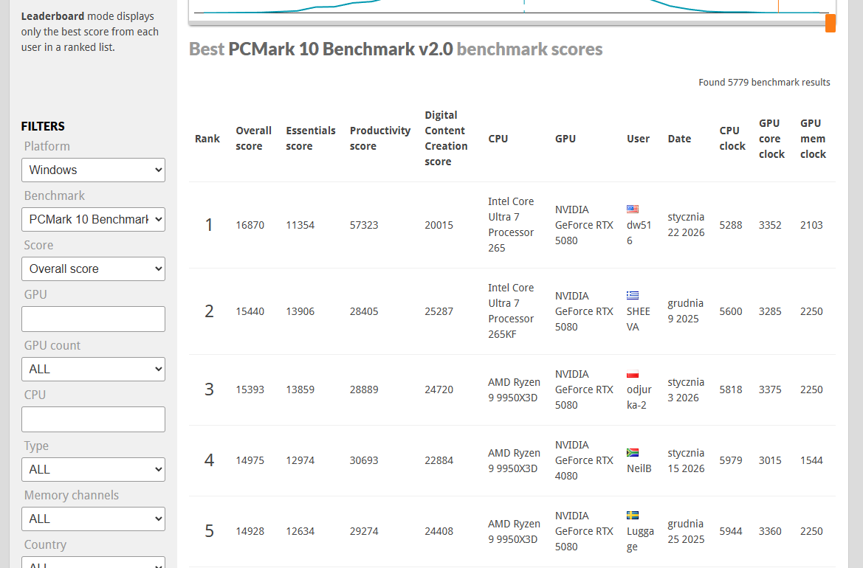The width and height of the screenshot is (863, 568).
Task: Click the GPU core clock column header
Action: coord(771,139)
